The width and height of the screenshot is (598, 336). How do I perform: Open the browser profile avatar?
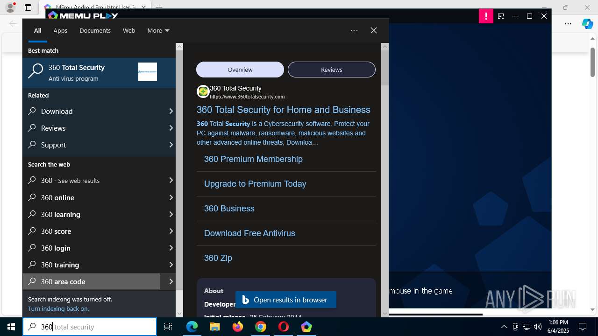(10, 7)
